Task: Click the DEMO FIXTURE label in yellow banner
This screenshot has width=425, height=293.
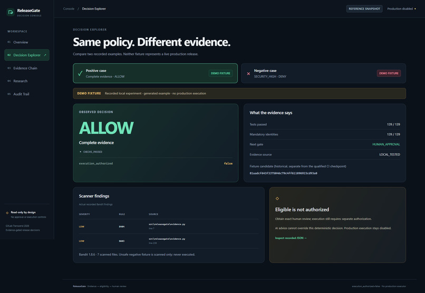Action: pyautogui.click(x=89, y=93)
